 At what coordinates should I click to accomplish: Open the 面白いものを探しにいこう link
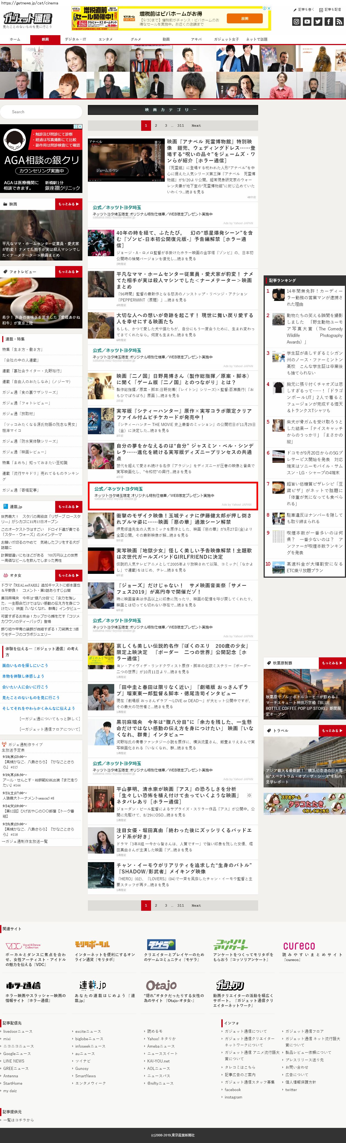(x=25, y=666)
